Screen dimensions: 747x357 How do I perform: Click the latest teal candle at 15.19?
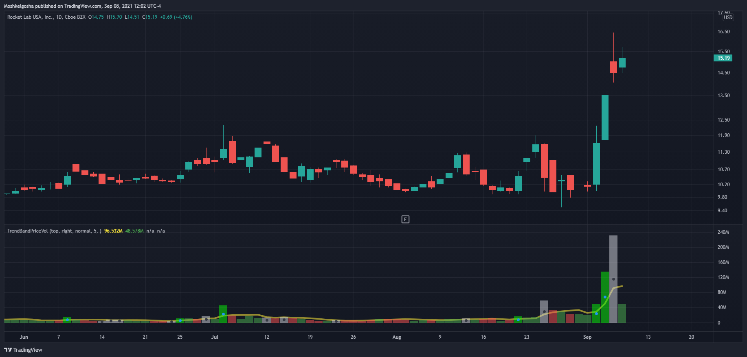[x=622, y=62]
